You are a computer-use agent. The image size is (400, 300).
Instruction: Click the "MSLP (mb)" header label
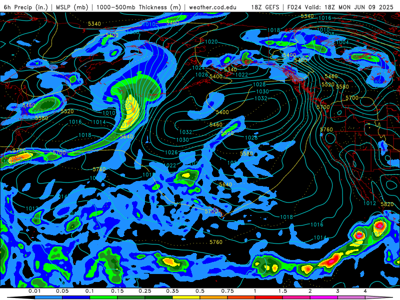pos(72,7)
